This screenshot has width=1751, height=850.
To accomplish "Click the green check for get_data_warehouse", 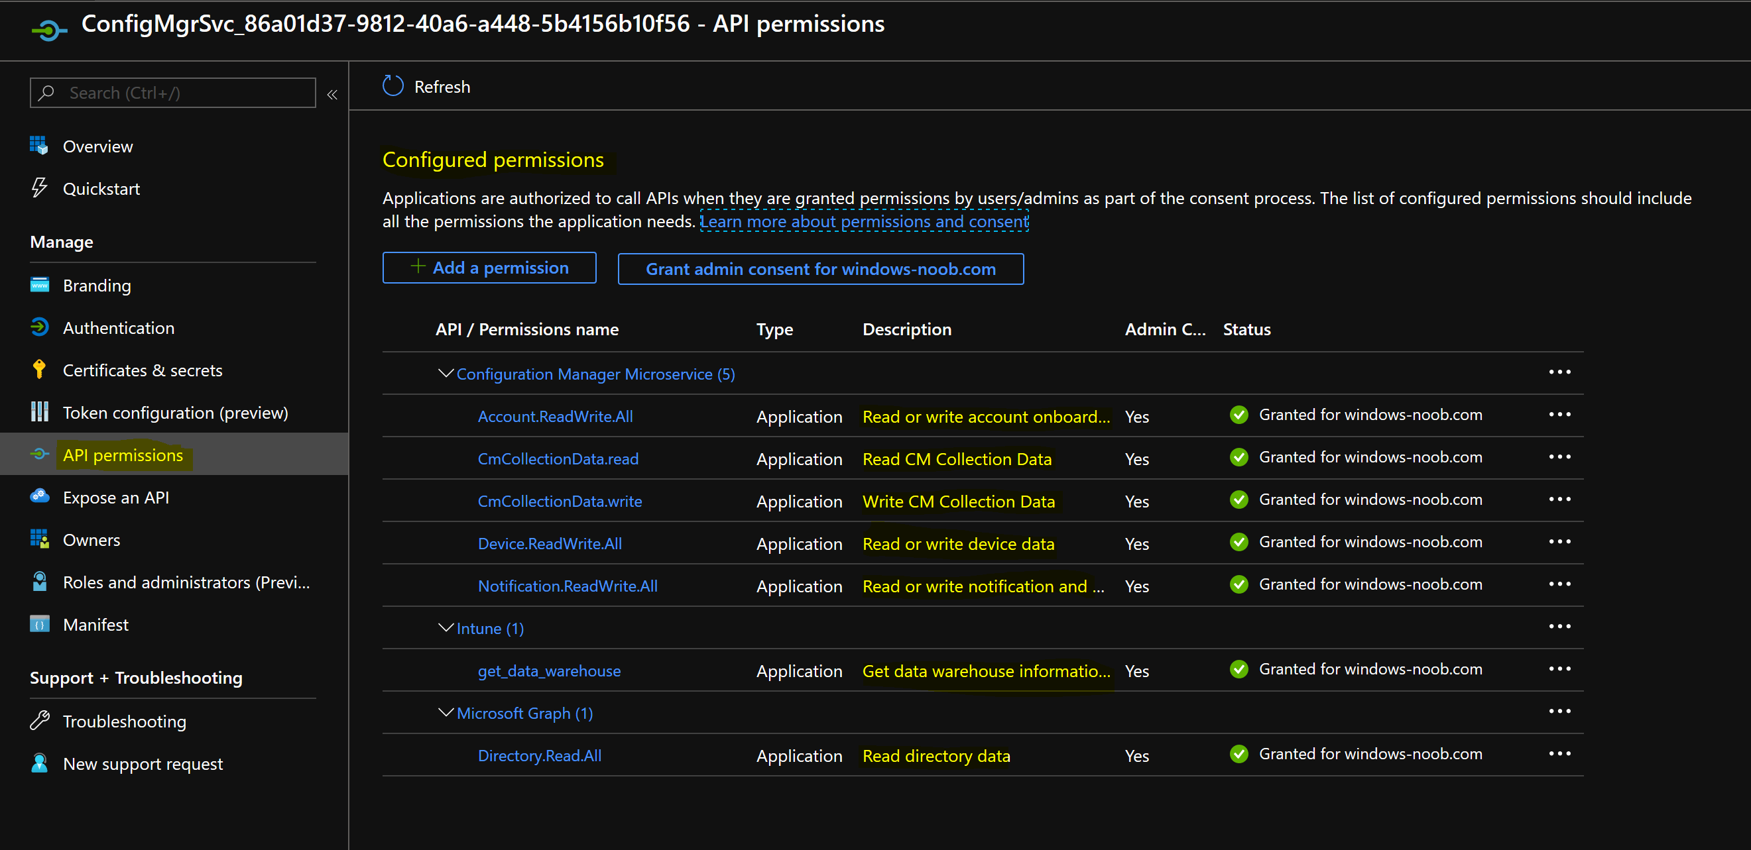I will [x=1239, y=669].
